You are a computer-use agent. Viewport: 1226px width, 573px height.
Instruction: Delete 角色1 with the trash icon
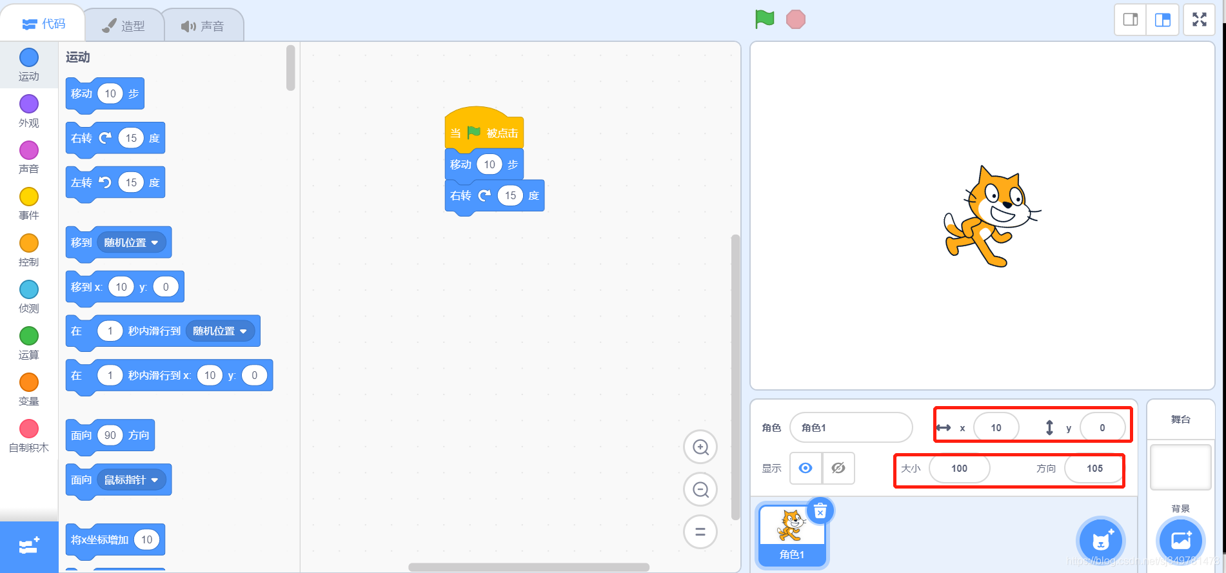(x=820, y=511)
